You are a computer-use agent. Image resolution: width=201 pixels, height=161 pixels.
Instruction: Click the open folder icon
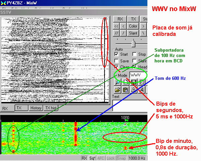pyautogui.click(x=118, y=90)
